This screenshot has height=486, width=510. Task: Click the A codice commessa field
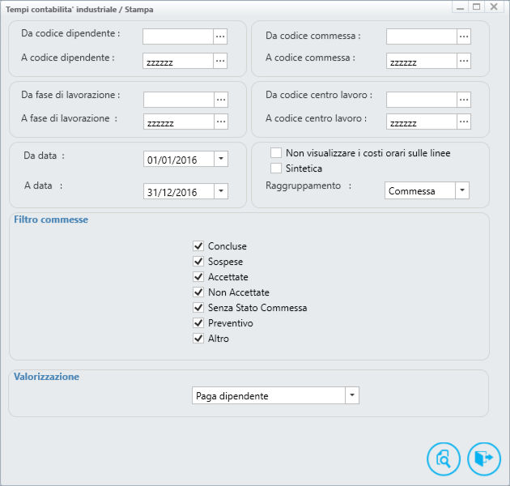coord(422,61)
